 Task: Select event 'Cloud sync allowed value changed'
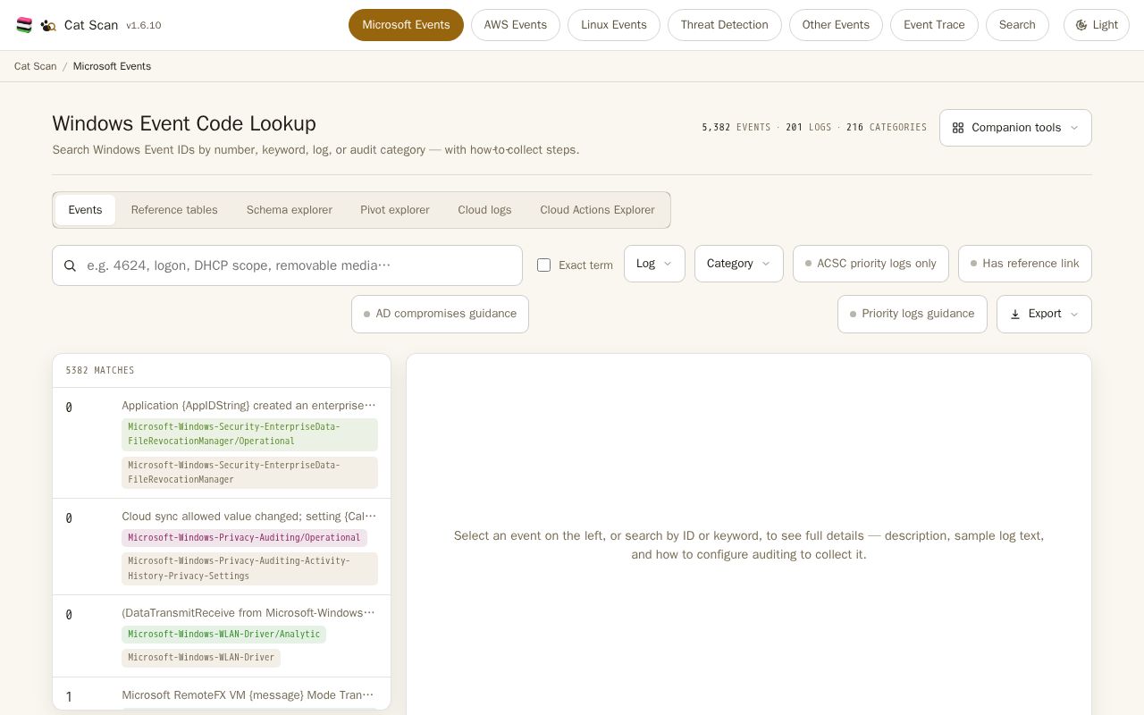click(x=222, y=547)
